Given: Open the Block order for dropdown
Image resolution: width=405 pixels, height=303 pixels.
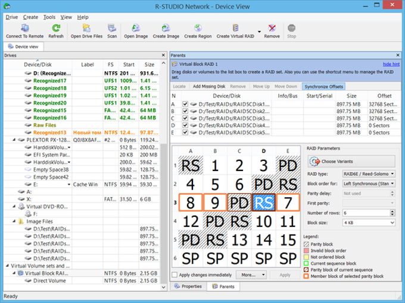Looking at the screenshot, I should [370, 184].
